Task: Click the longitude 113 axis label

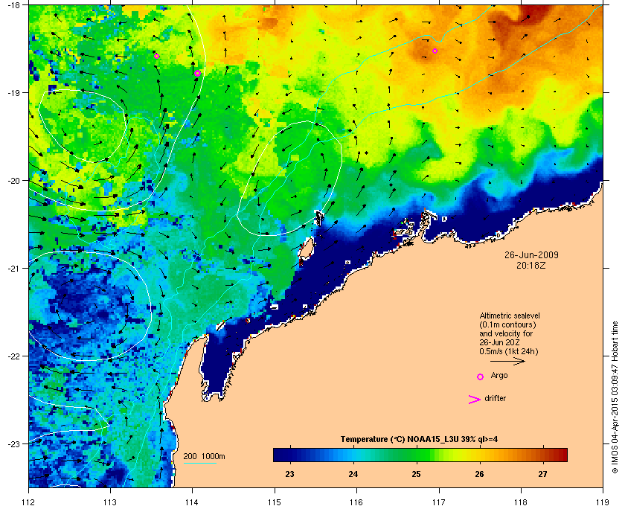Action: click(110, 502)
